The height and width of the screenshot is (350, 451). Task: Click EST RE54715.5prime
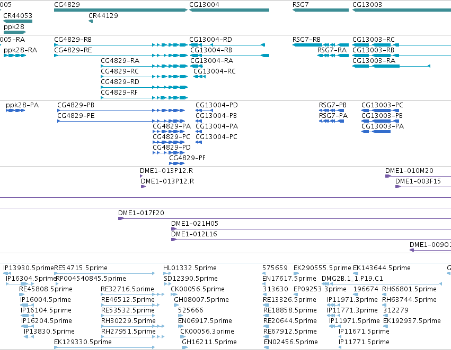point(81,268)
